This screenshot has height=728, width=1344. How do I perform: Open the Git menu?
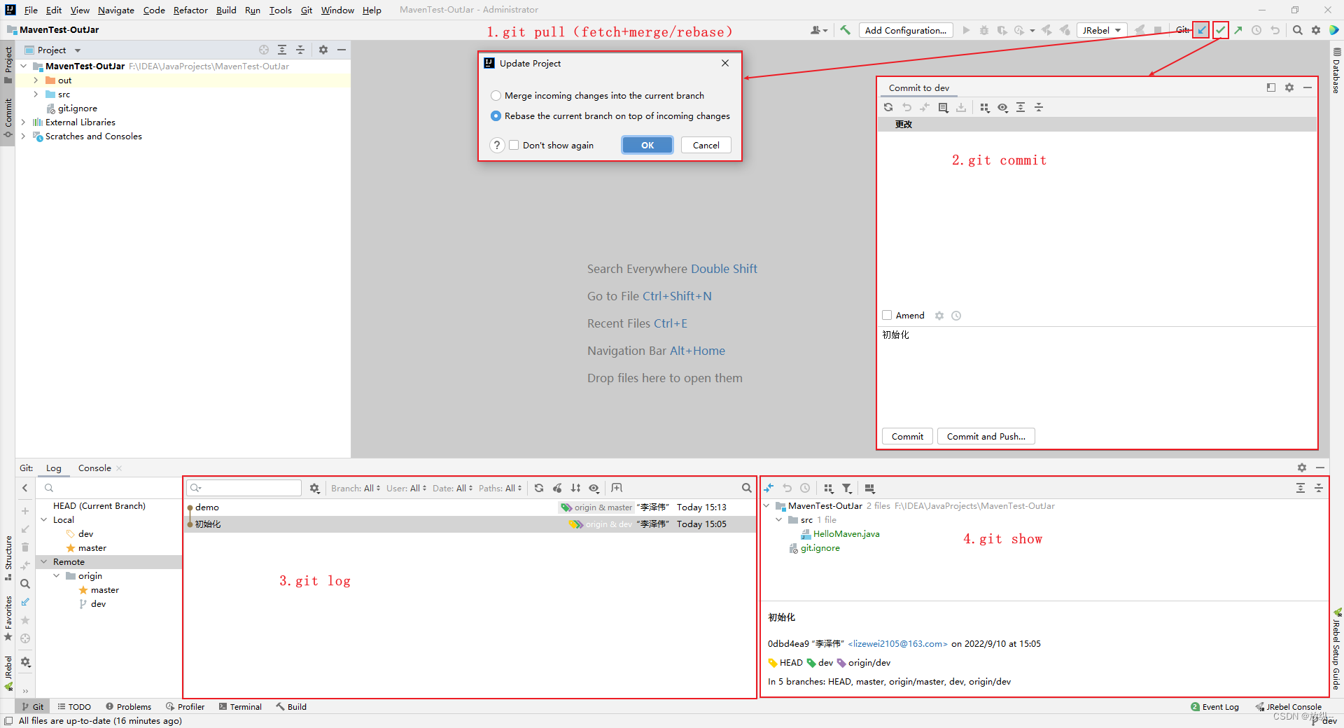coord(307,10)
